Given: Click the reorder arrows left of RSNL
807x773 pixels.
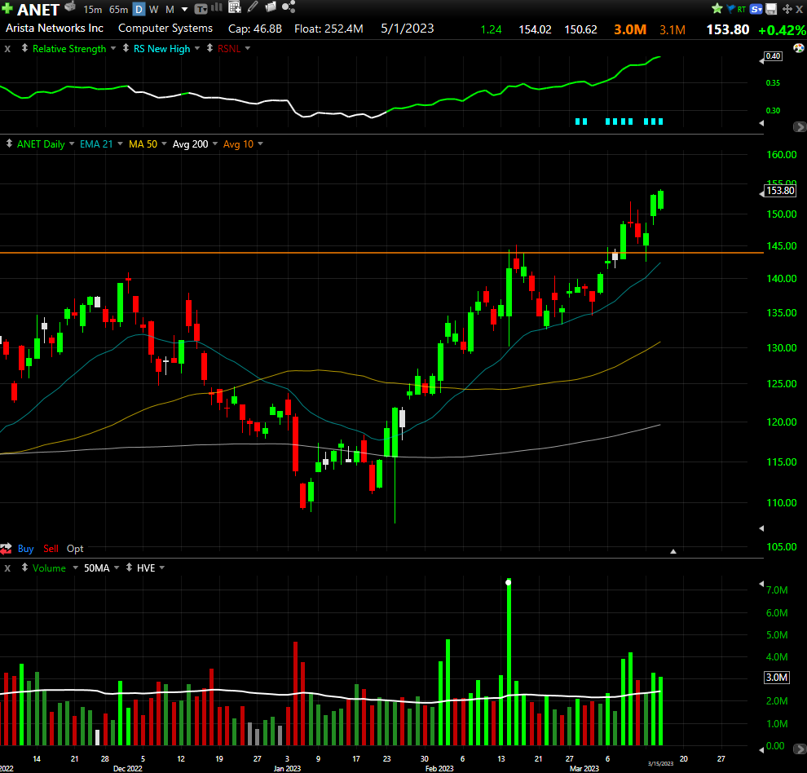Looking at the screenshot, I should (x=209, y=48).
